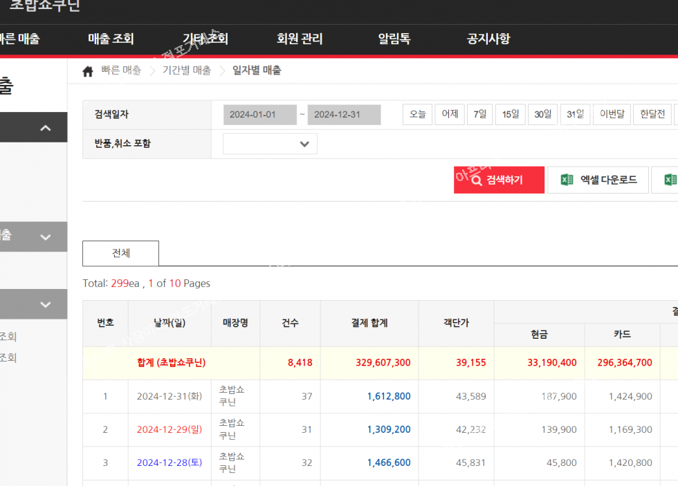
Task: Click the partially visible second Excel icon button
Action: 665,180
